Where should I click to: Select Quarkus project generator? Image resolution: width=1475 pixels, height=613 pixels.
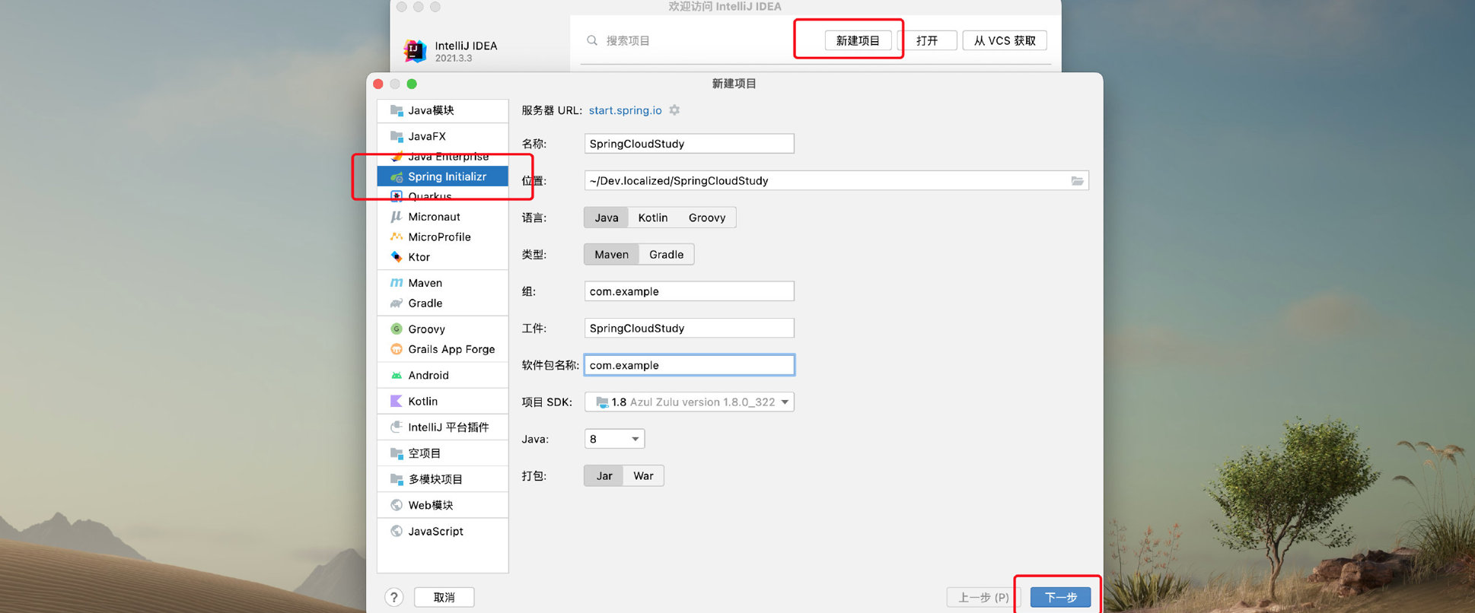point(443,196)
